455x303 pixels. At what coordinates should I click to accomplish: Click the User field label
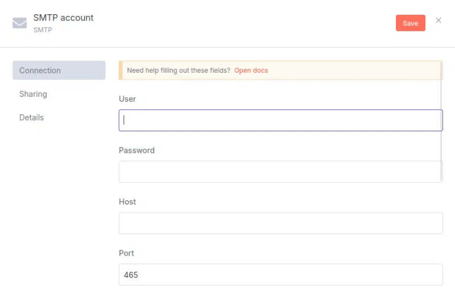click(127, 99)
